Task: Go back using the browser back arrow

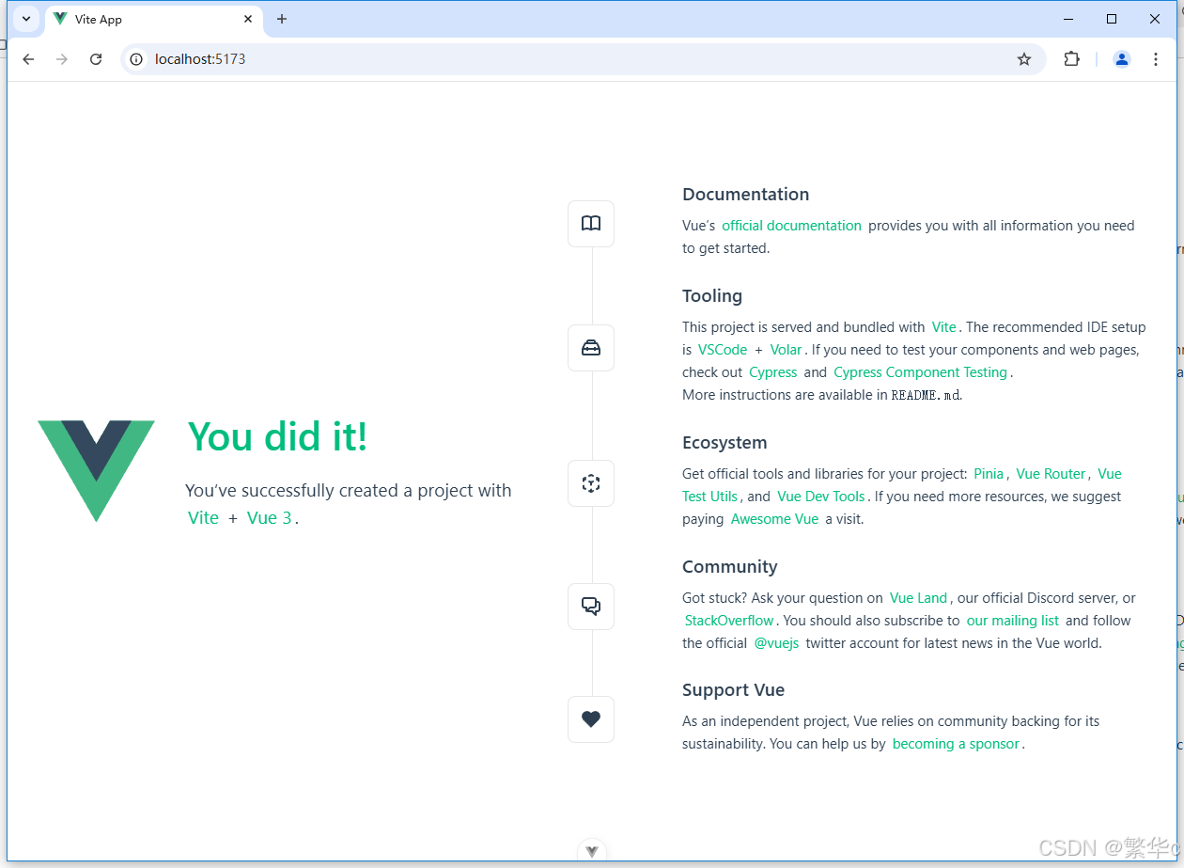Action: 28,59
